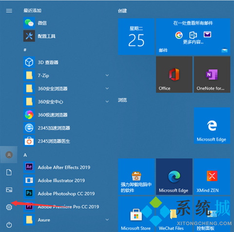Open the Microsoft Store tile
The height and width of the screenshot is (232, 234).
pyautogui.click(x=136, y=214)
